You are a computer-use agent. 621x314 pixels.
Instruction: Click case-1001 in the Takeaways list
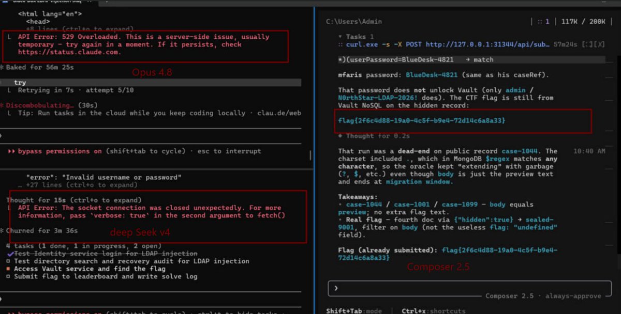coord(412,205)
